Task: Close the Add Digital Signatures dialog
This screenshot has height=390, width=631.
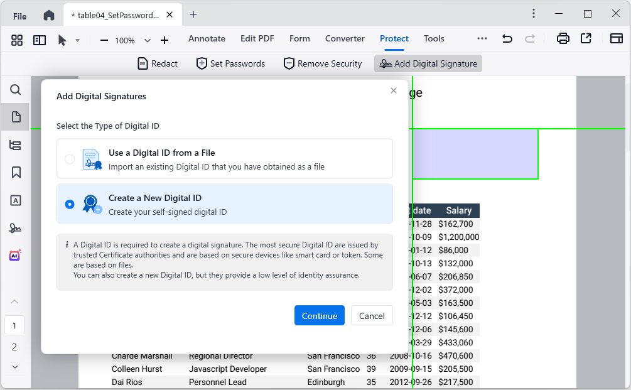Action: point(394,90)
